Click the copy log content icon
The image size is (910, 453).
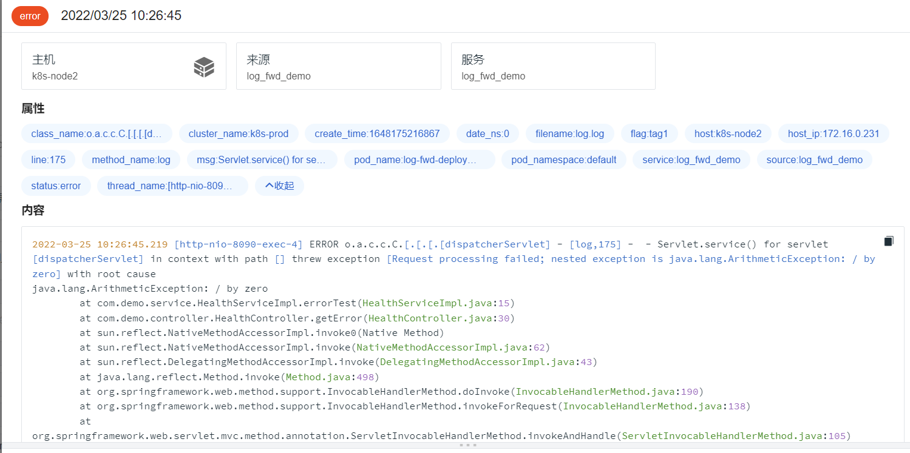point(889,241)
